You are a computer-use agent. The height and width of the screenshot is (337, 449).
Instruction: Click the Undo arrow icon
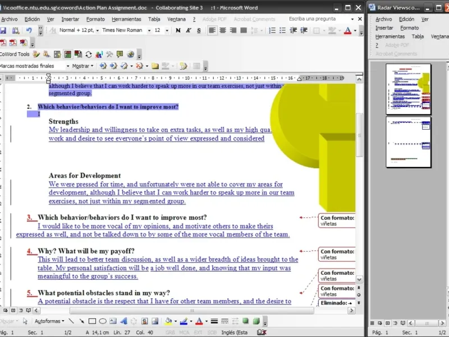(29, 30)
